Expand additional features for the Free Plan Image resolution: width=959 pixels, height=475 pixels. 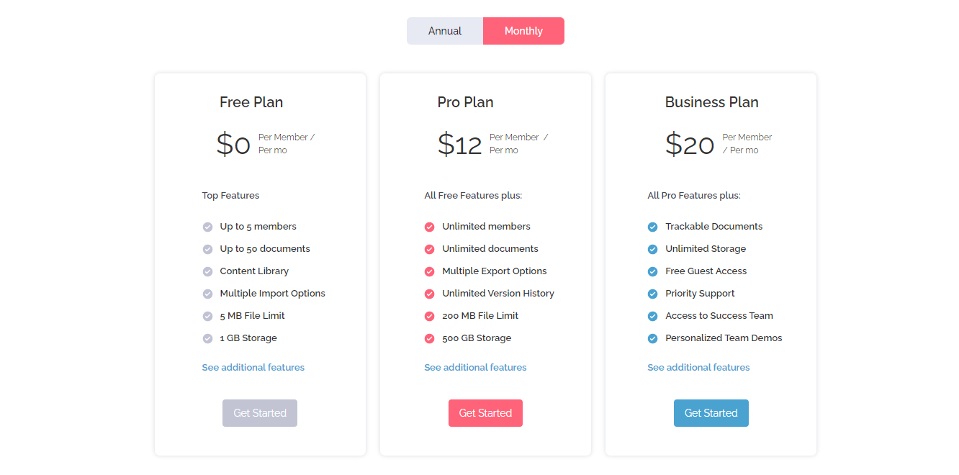coord(253,368)
